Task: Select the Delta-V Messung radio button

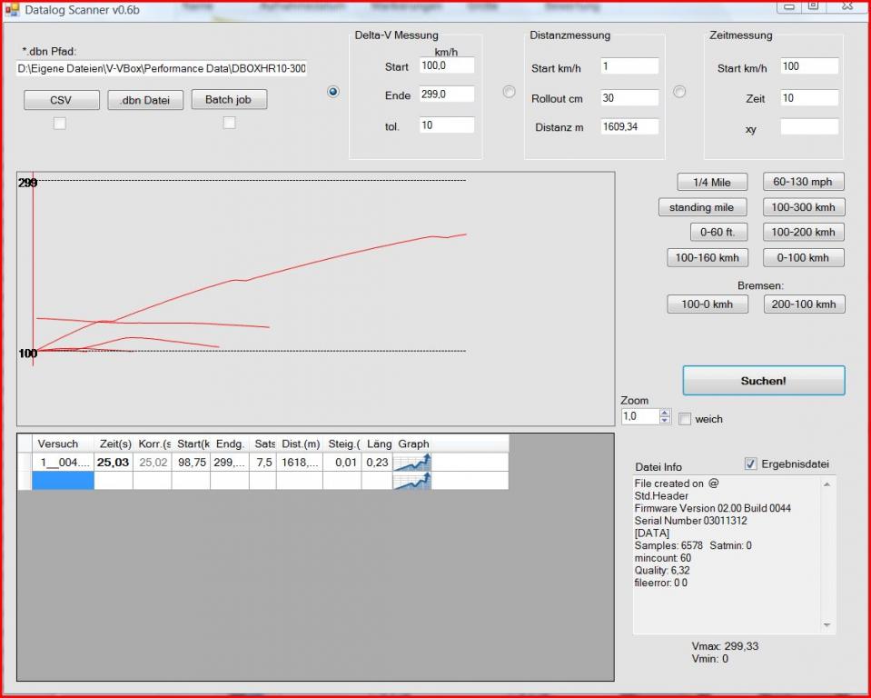Action: coord(332,92)
